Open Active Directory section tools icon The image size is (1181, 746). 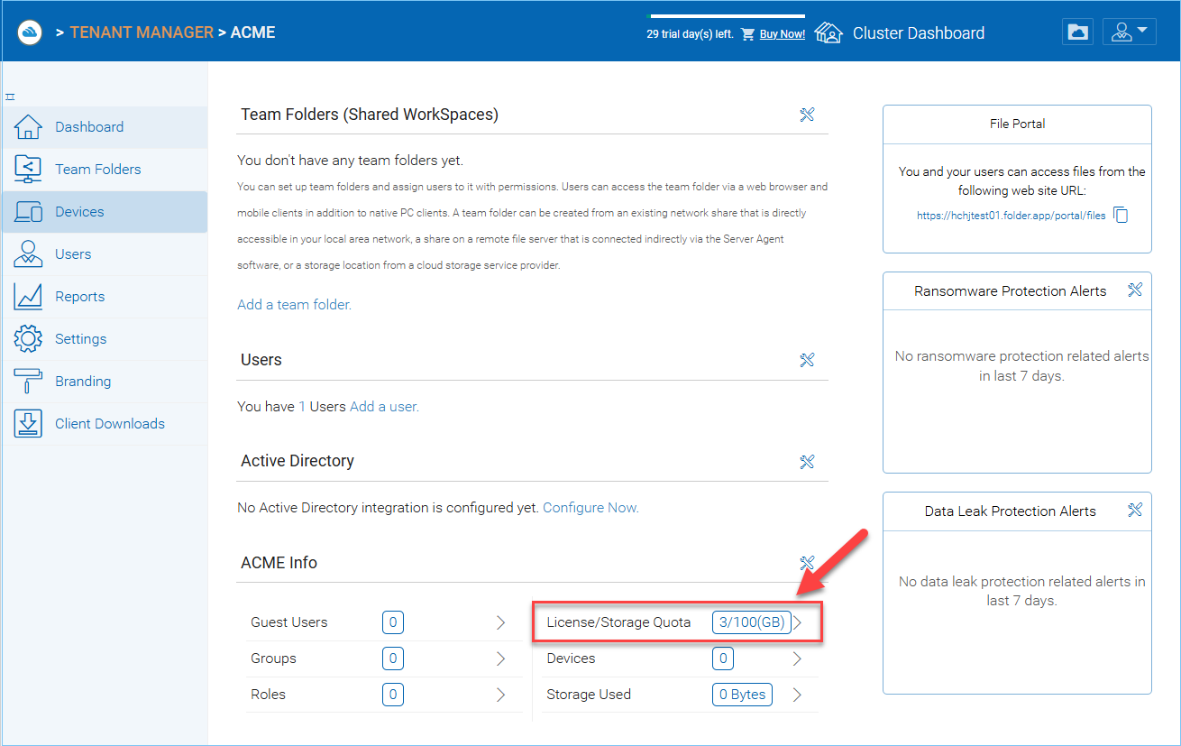[807, 461]
